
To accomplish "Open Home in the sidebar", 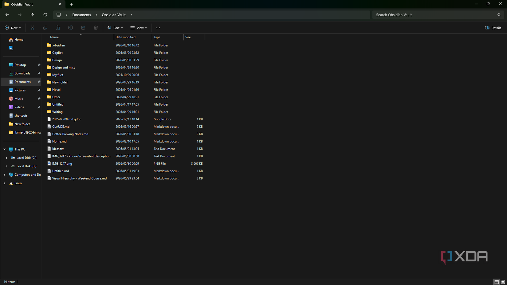I will (19, 40).
